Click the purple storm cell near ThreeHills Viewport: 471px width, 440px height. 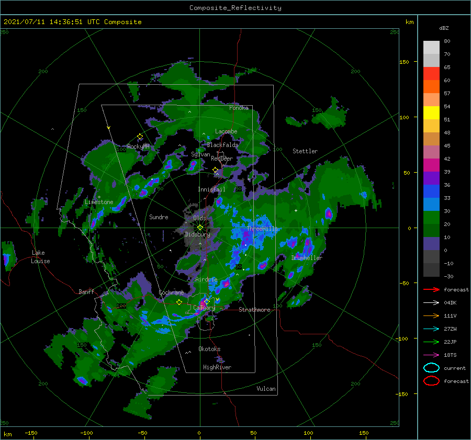247,238
